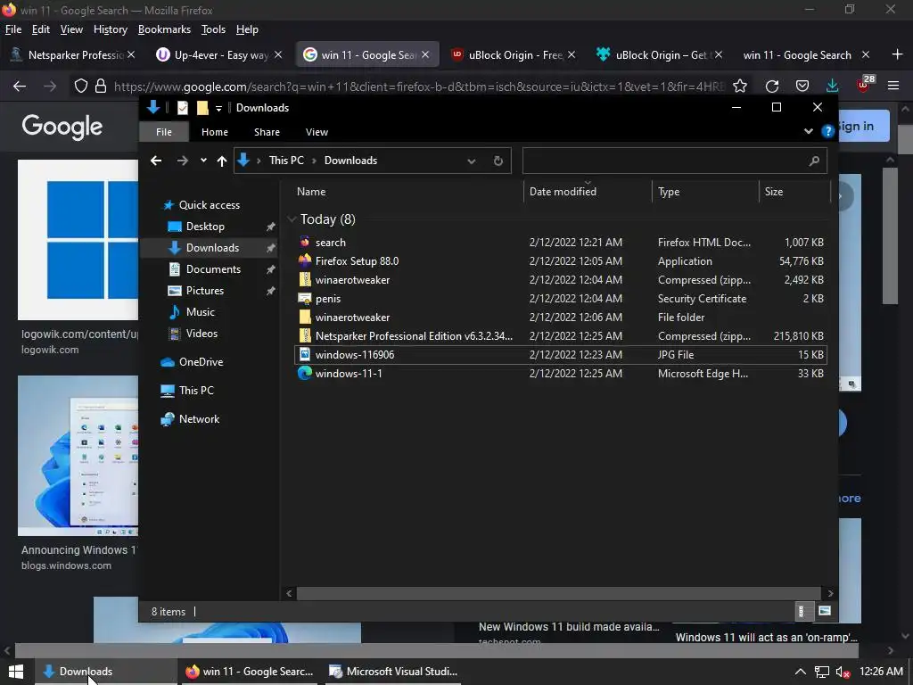Select Documents in navigation pane
This screenshot has width=913, height=685.
213,269
